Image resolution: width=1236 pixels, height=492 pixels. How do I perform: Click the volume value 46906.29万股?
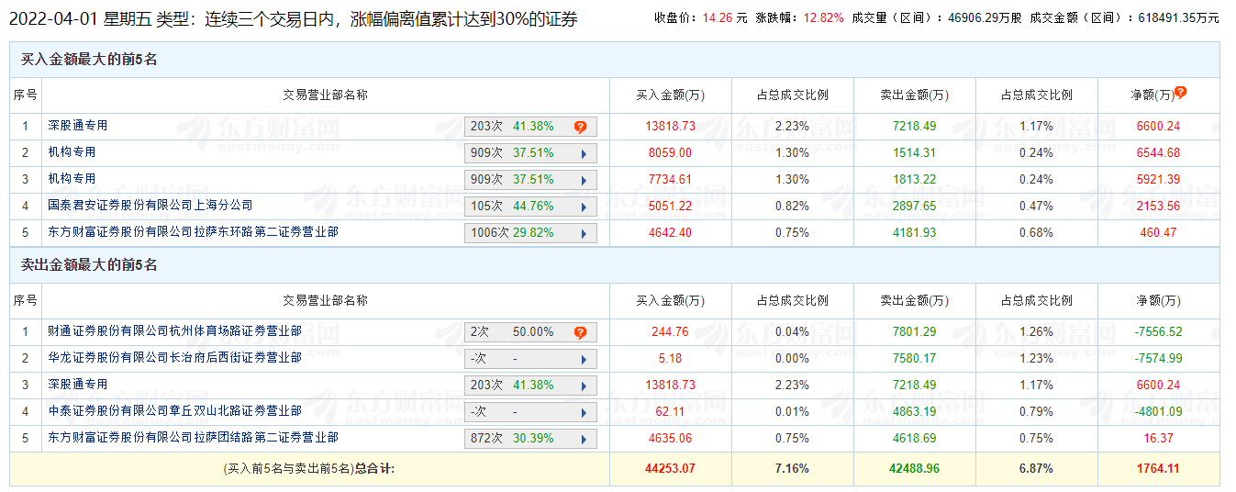[x=985, y=17]
